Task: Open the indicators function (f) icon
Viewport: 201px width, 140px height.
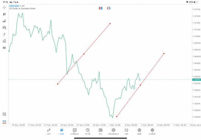Action: click(4, 34)
